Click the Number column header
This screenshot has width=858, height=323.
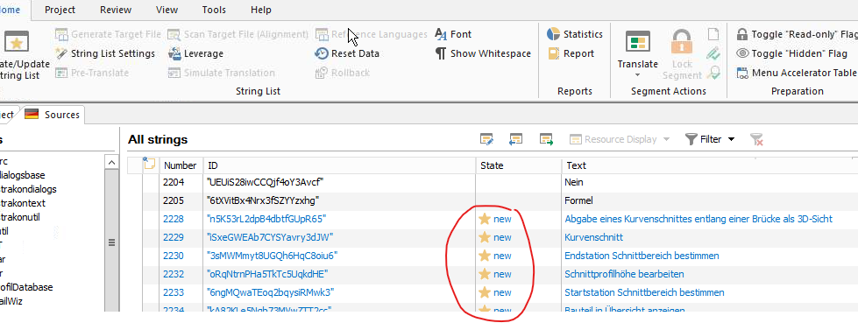(x=181, y=165)
